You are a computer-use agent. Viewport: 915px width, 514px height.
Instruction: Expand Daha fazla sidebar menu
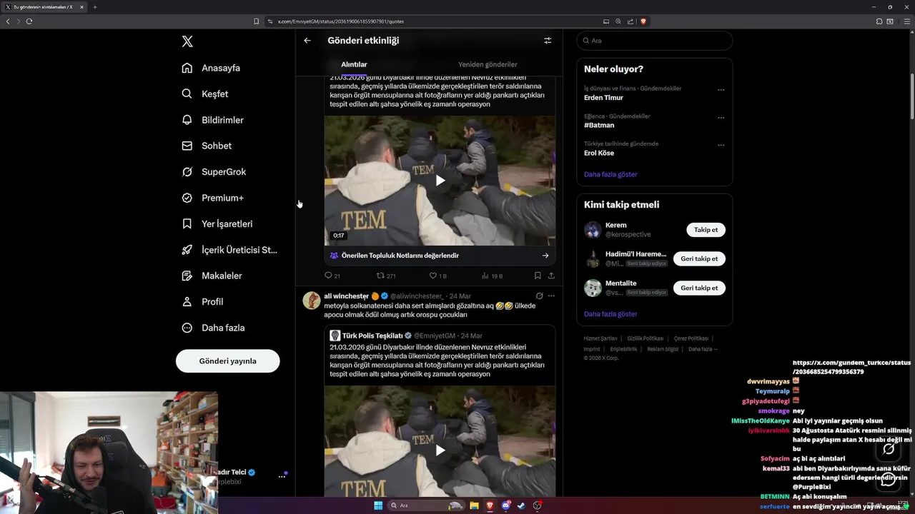[x=214, y=328]
